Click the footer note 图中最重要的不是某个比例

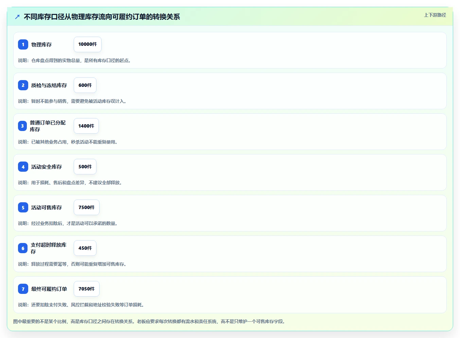tap(149, 321)
